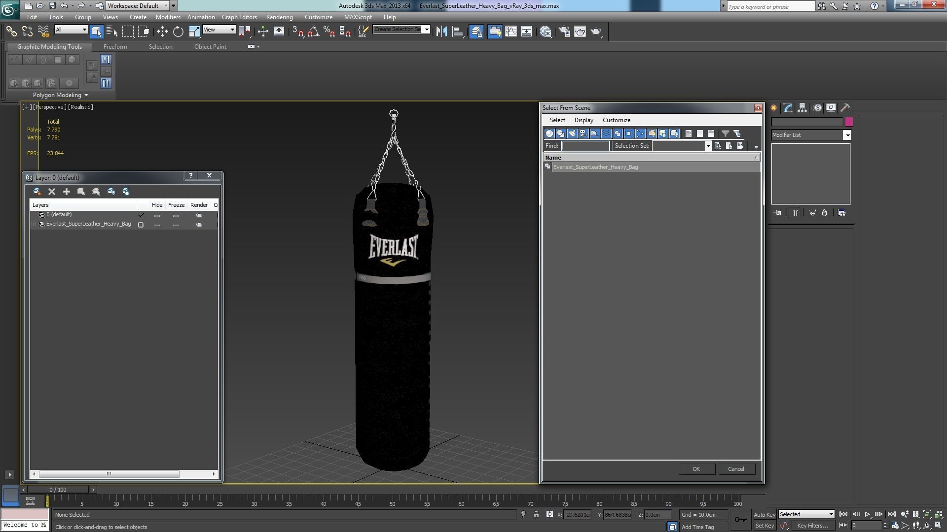The height and width of the screenshot is (532, 947).
Task: Click the render teapot icon
Action: [x=596, y=32]
